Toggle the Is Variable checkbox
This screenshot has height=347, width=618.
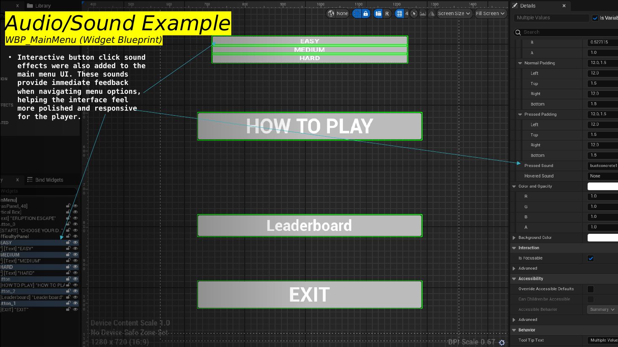tap(595, 18)
